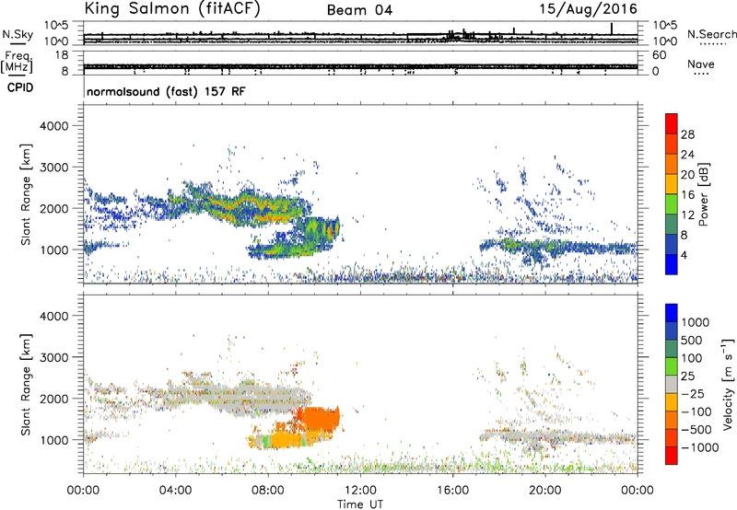This screenshot has height=510, width=737.
Task: Click the '3000' tick on velocity panel axis
Action: [54, 357]
